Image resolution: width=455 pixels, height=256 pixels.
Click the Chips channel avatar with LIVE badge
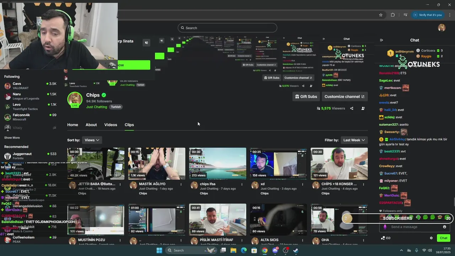tap(75, 100)
